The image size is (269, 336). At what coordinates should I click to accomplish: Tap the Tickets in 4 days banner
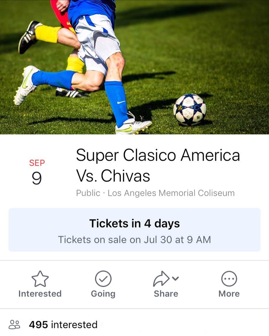(x=134, y=230)
